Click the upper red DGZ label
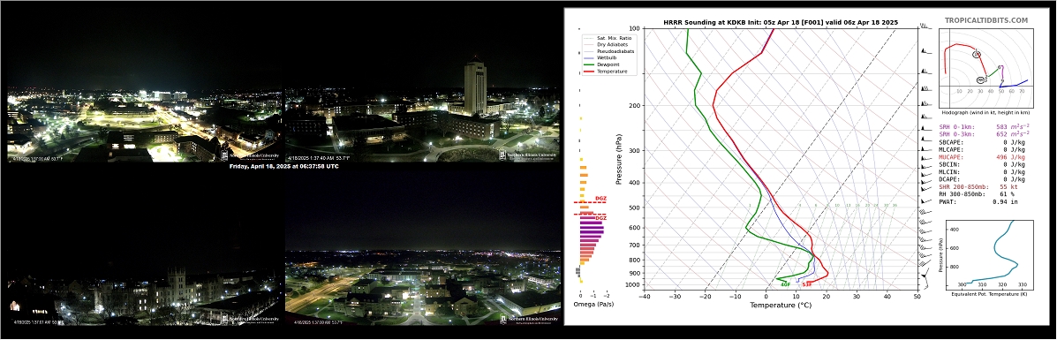 pos(600,199)
